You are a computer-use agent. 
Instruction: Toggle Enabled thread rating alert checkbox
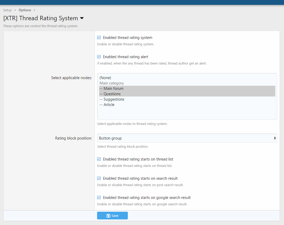coord(99,57)
